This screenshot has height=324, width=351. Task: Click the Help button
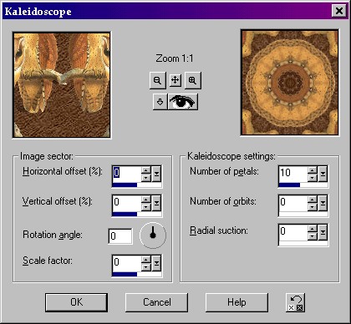pyautogui.click(x=237, y=302)
